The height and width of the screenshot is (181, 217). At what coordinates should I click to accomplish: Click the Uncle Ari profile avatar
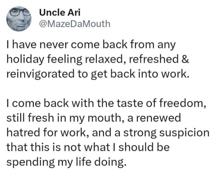[20, 18]
